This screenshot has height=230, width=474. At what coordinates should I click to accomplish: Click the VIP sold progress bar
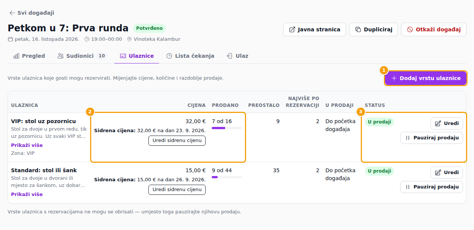[x=227, y=128]
